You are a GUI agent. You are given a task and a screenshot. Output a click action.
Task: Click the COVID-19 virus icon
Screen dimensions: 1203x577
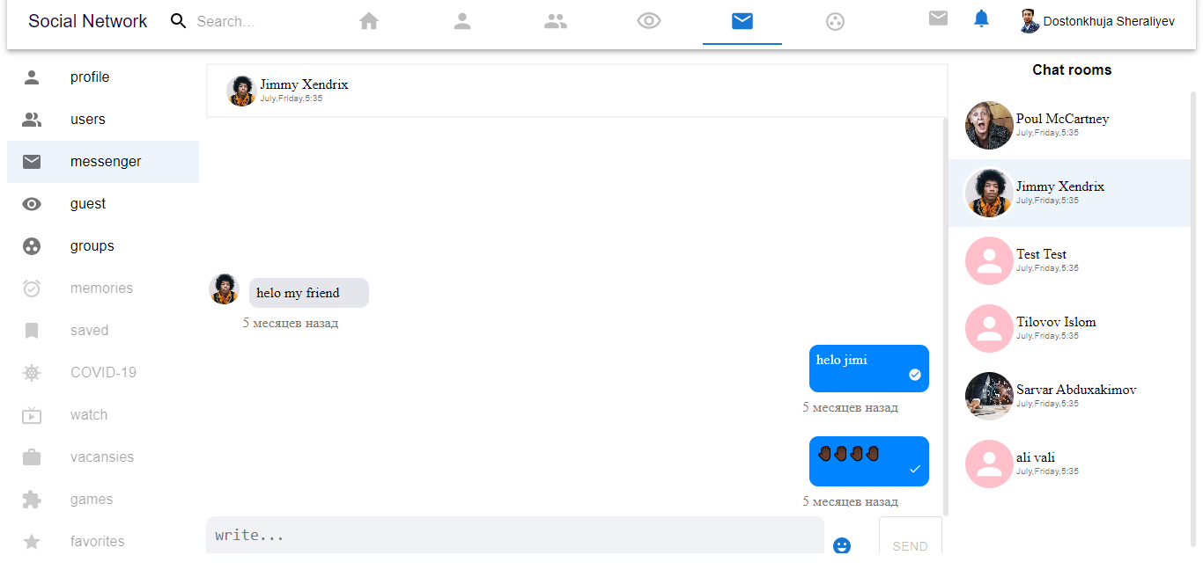(32, 373)
